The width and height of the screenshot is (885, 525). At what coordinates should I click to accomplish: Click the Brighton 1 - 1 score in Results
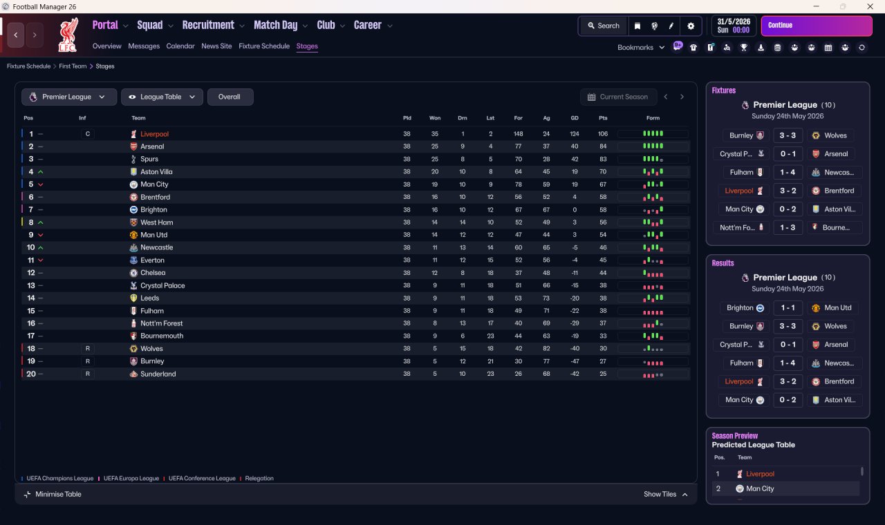[x=788, y=308]
